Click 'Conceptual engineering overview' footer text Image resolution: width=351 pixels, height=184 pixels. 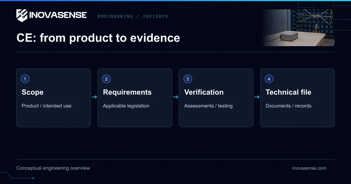(x=53, y=168)
